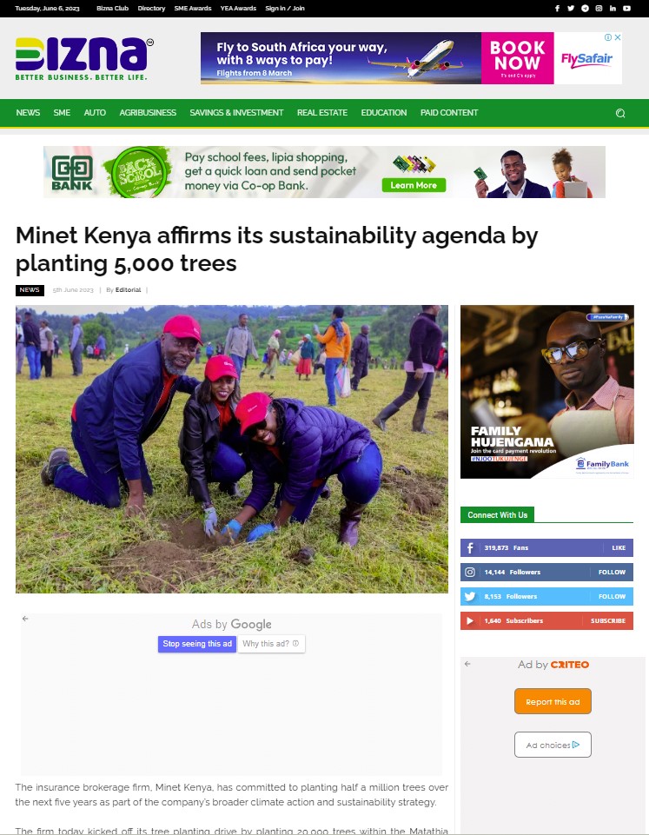
Task: Open the search magnifier in green navbar
Action: 620,113
